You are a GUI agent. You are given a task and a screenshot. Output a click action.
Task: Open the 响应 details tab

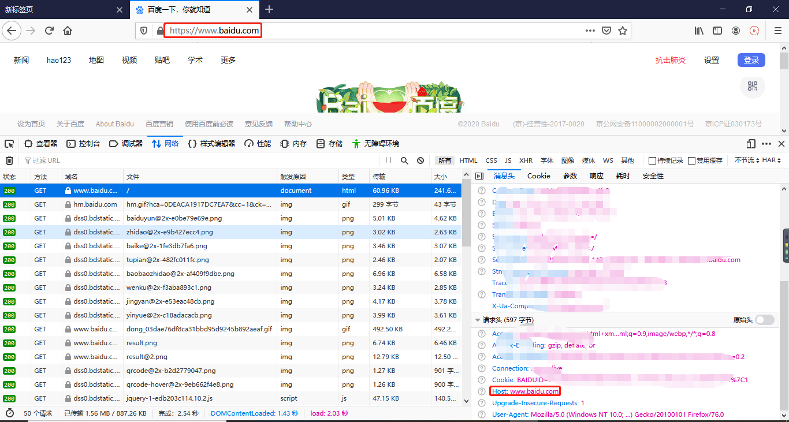pyautogui.click(x=597, y=176)
